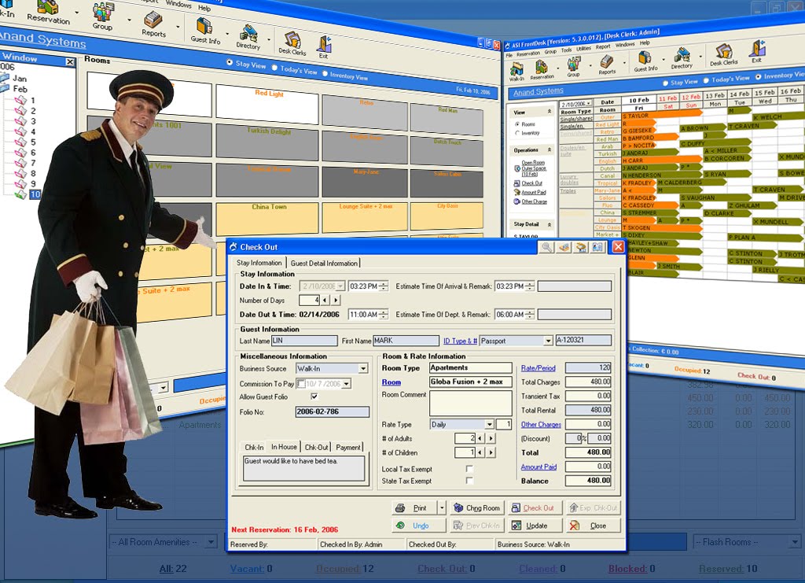This screenshot has width=805, height=583.
Task: Click the Desk Clerks icon
Action: coord(724,54)
